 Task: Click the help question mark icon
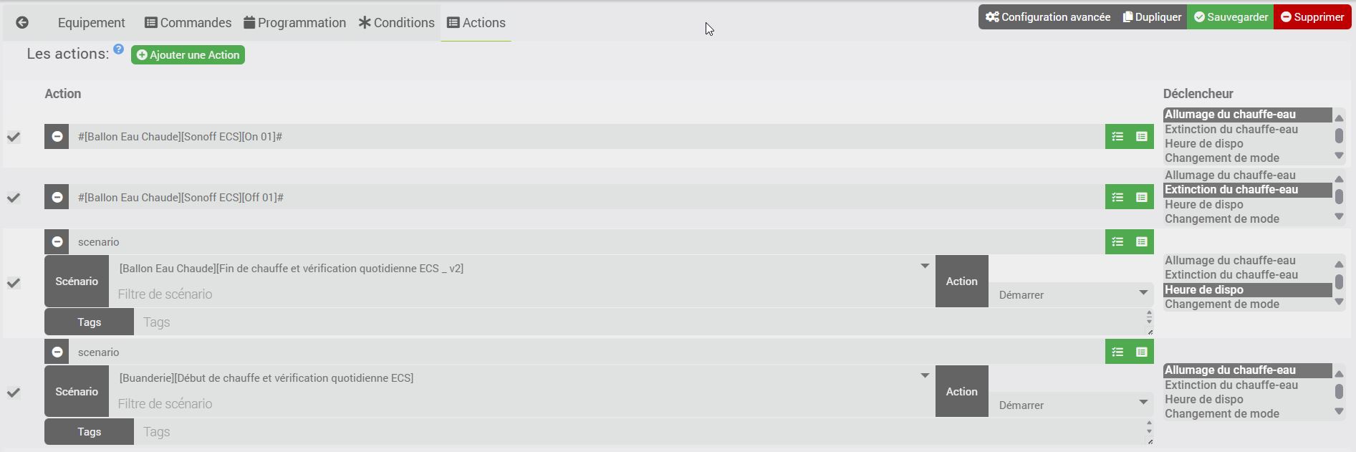point(118,49)
